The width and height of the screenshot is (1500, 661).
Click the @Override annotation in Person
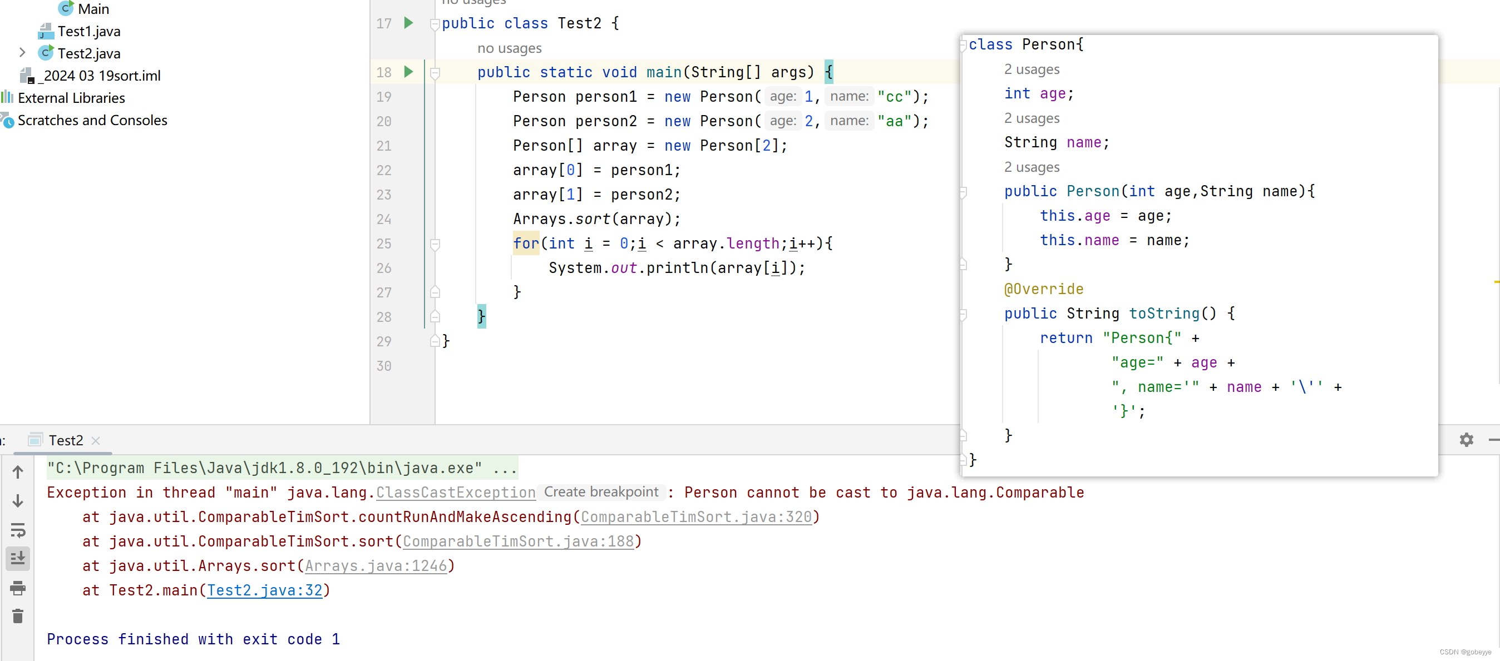point(1043,289)
